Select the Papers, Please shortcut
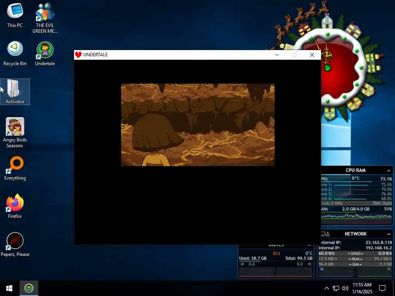Image resolution: width=395 pixels, height=296 pixels. [15, 244]
